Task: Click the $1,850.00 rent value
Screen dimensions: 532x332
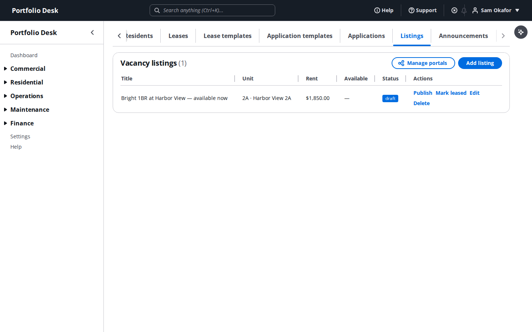Action: tap(318, 98)
